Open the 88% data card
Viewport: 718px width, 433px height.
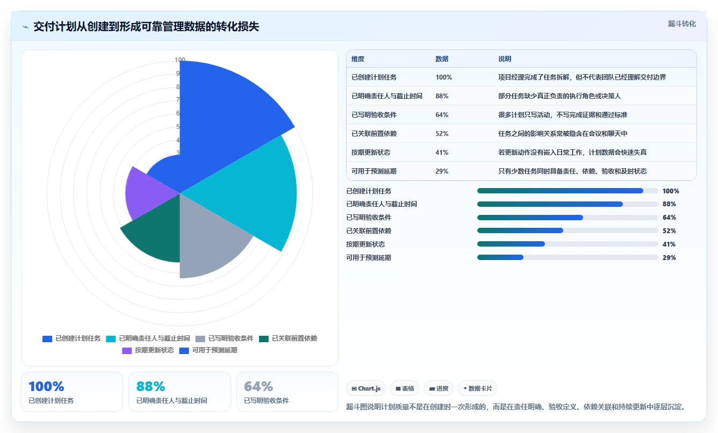point(180,392)
